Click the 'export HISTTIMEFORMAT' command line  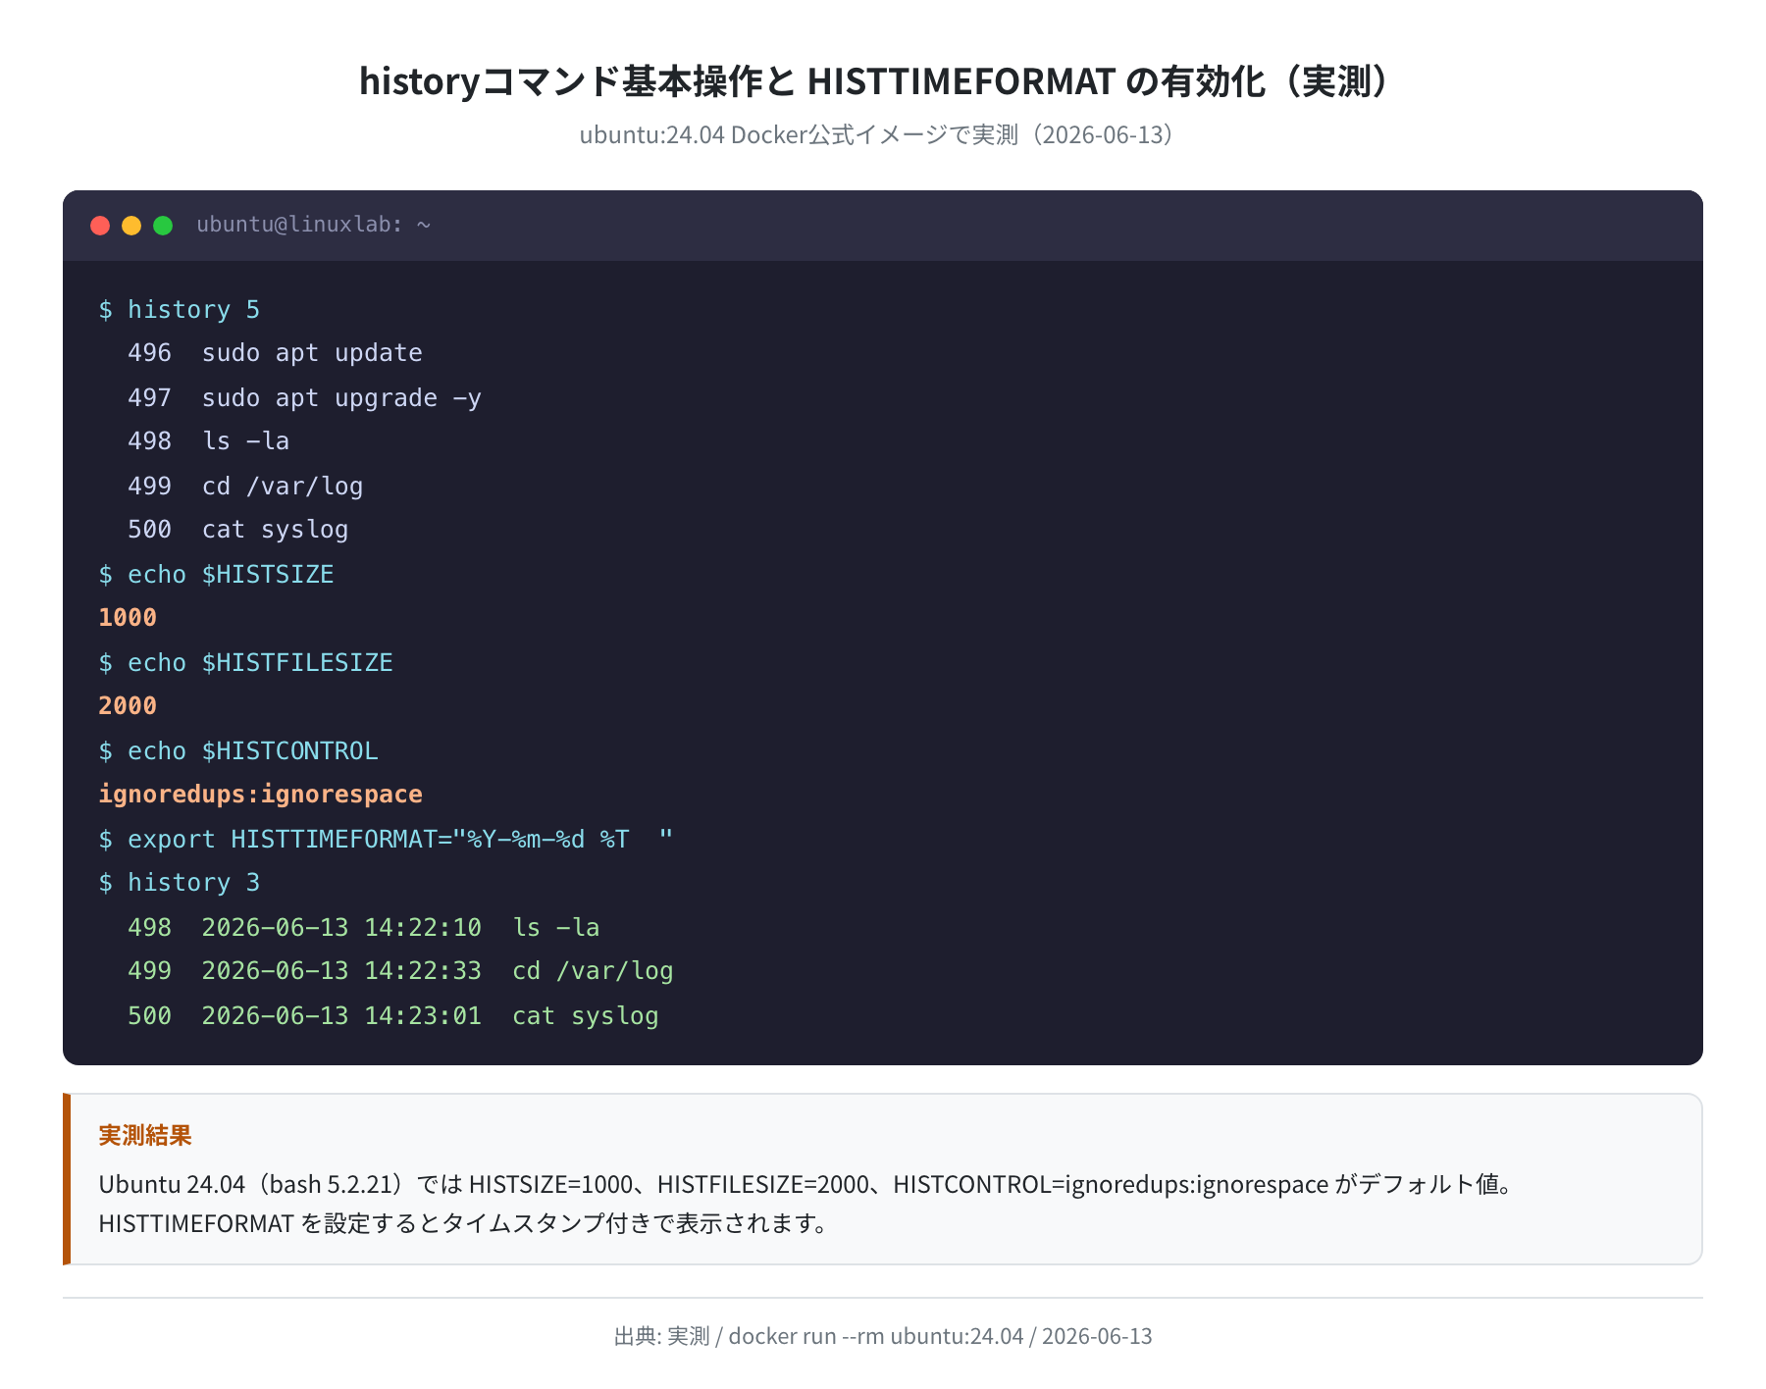(386, 839)
